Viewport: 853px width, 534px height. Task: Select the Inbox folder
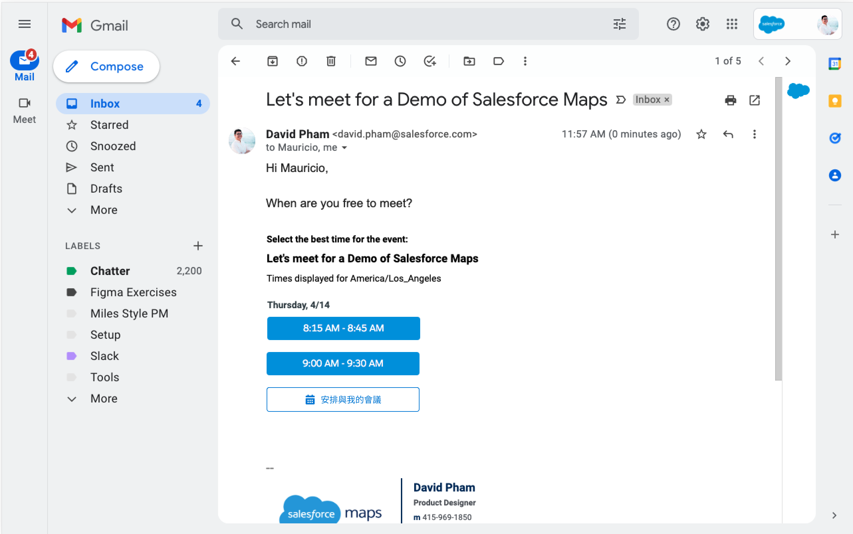coord(133,104)
